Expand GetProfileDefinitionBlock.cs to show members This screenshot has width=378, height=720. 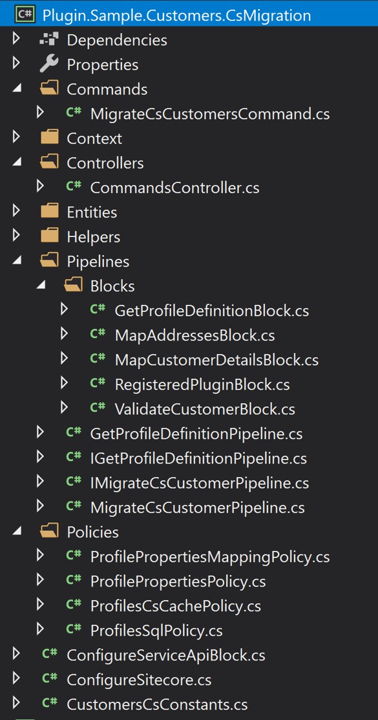pos(65,309)
